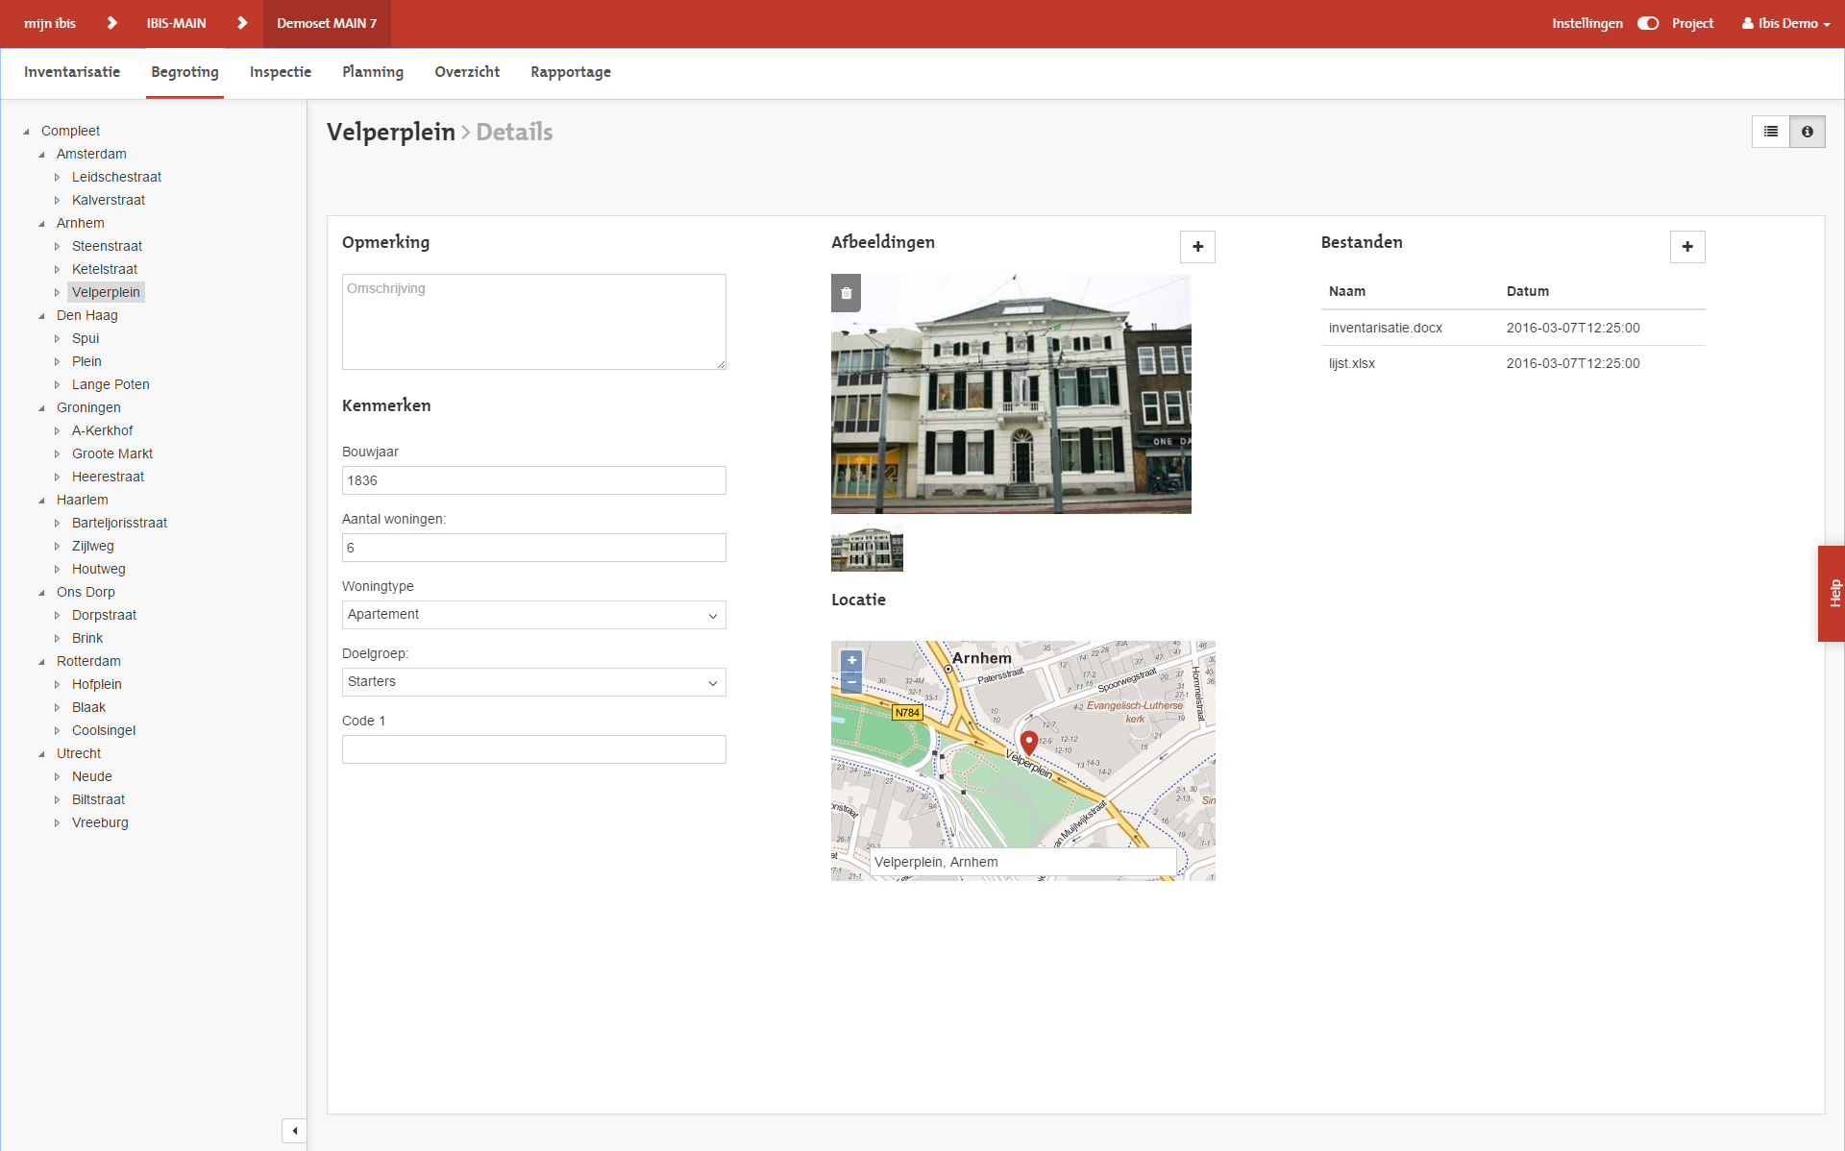Click the Aantal woningen input field
Image resolution: width=1845 pixels, height=1151 pixels.
click(x=534, y=548)
